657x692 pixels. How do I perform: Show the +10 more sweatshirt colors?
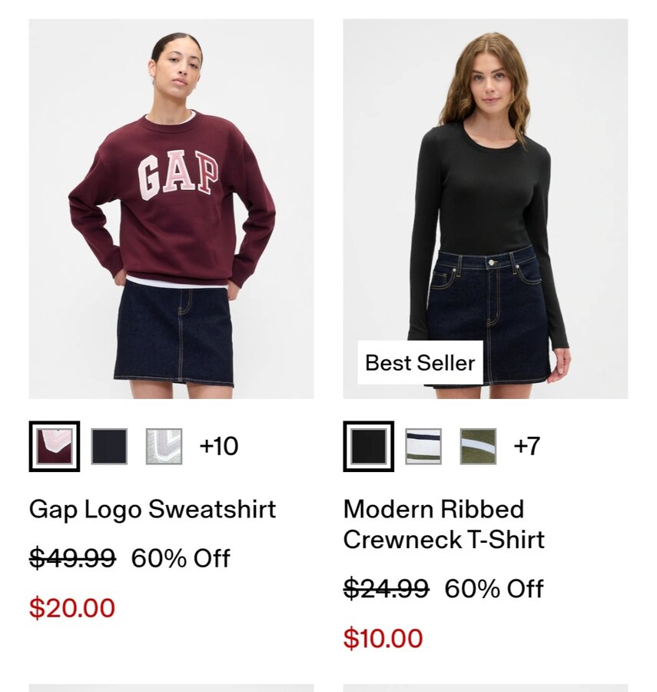pyautogui.click(x=219, y=446)
